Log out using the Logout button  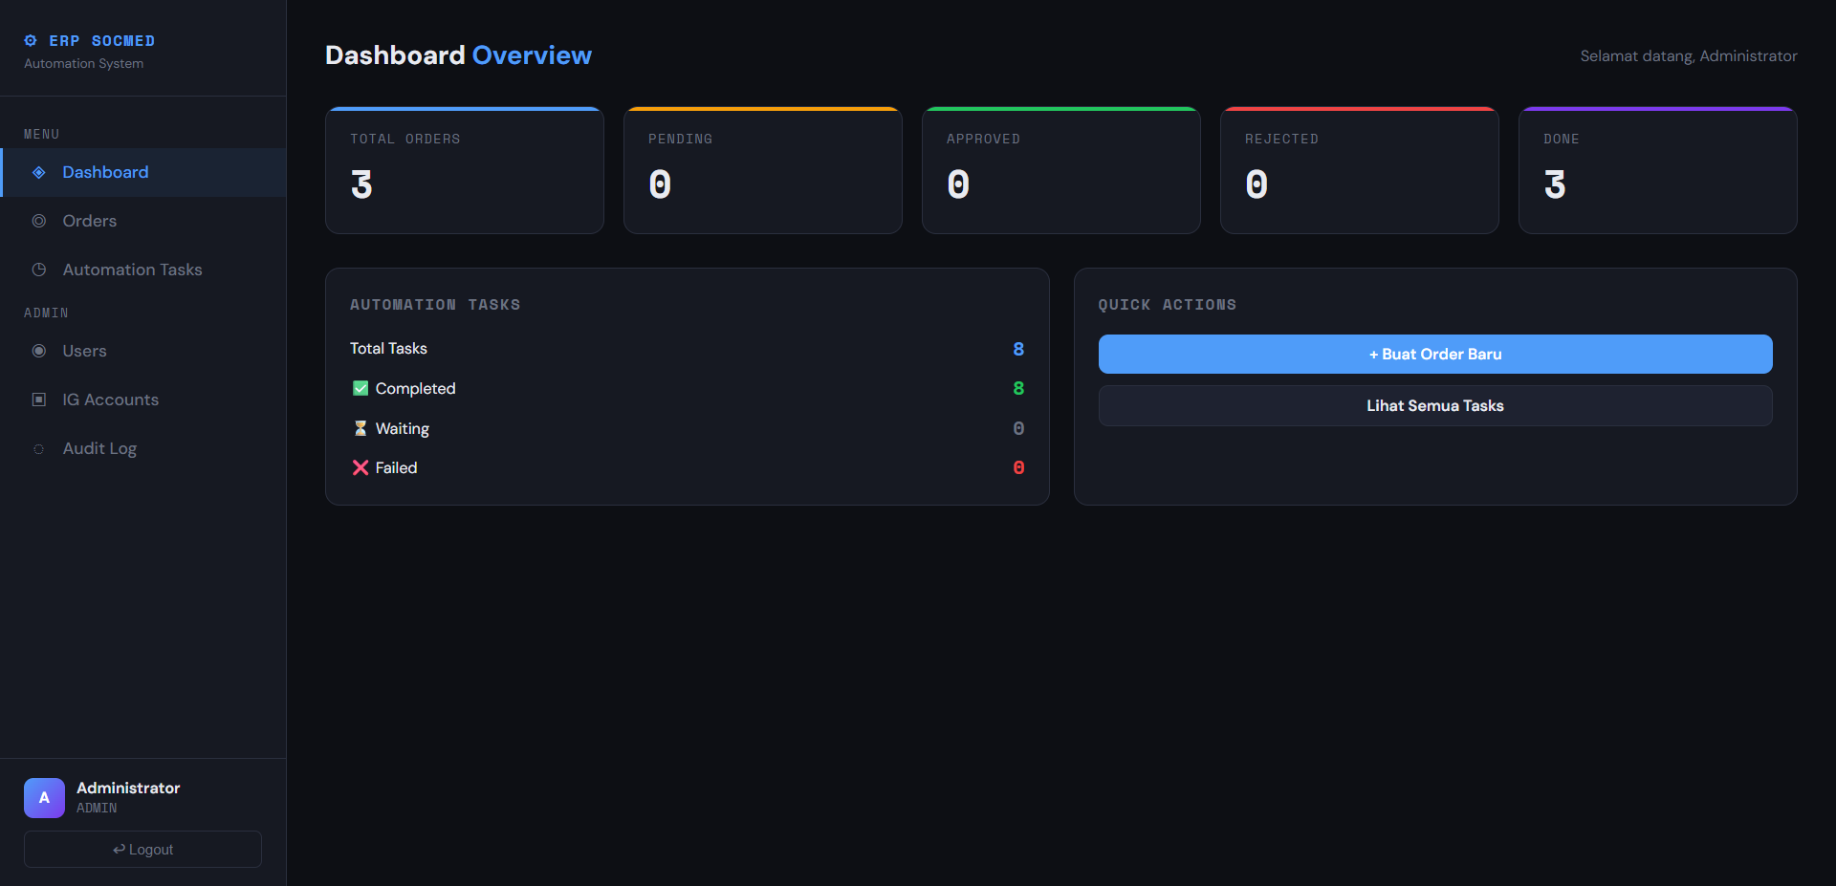142,849
